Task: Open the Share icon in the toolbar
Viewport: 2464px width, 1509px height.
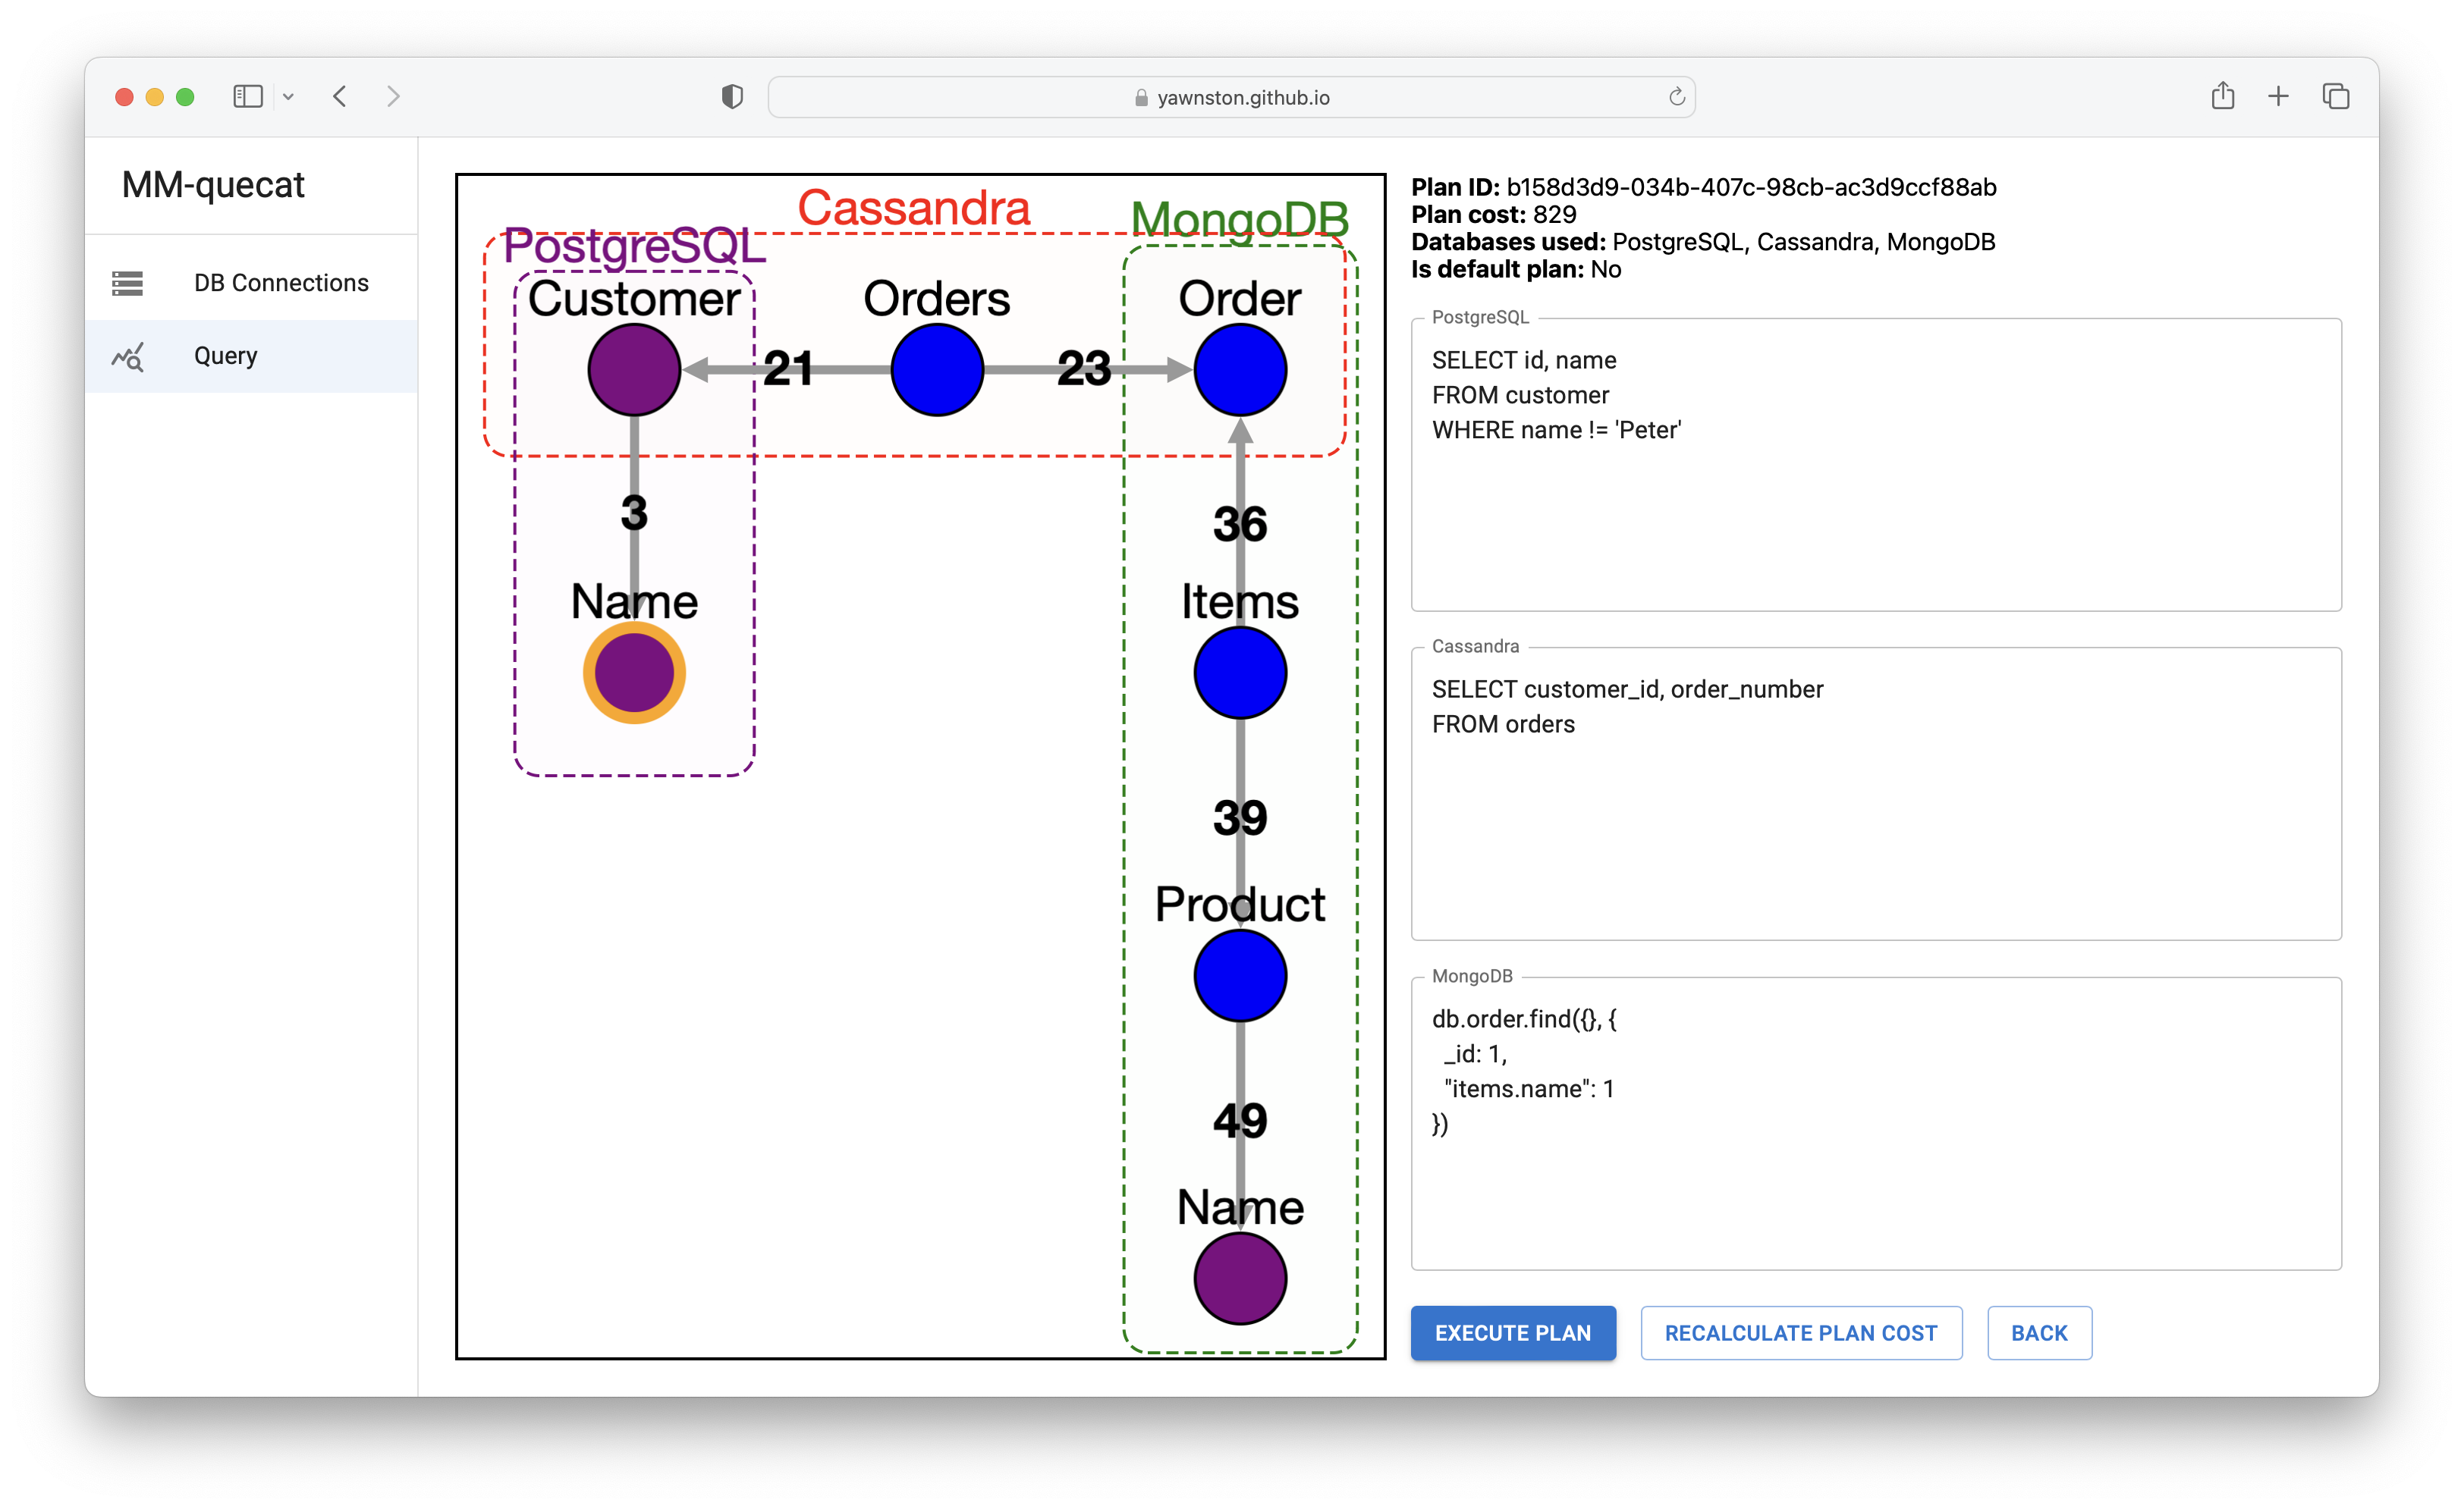Action: [x=2222, y=96]
